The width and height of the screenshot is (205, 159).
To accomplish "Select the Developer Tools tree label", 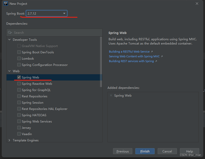I will click(25, 40).
